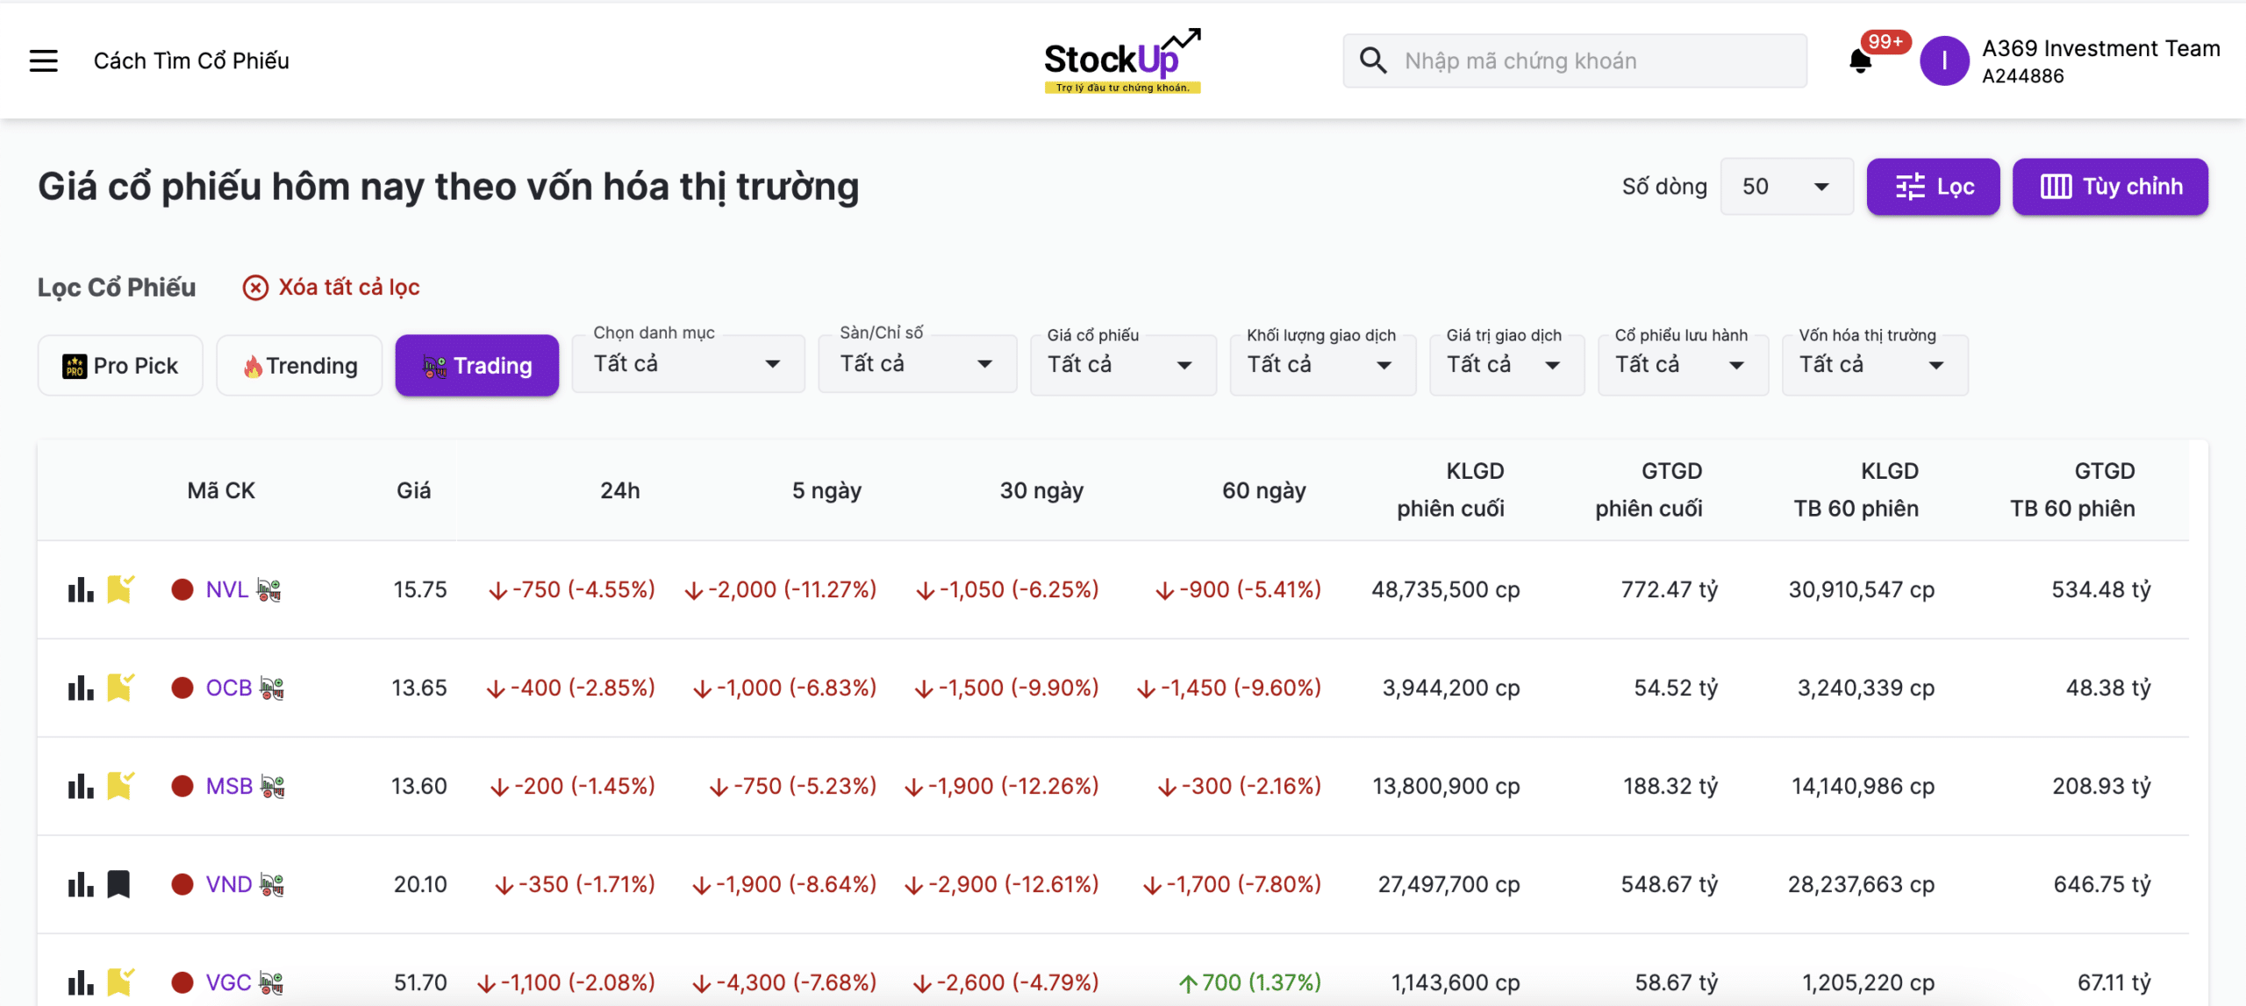The image size is (2246, 1006).
Task: Toggle the bookmark flag for VGC
Action: tap(120, 981)
